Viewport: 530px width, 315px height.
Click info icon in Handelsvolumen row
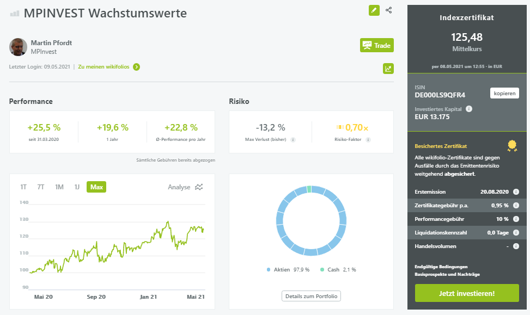pos(516,246)
